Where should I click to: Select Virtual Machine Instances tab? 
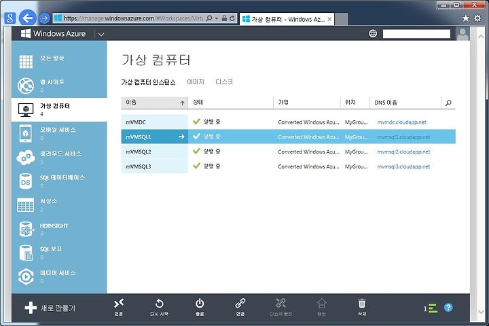(x=149, y=82)
